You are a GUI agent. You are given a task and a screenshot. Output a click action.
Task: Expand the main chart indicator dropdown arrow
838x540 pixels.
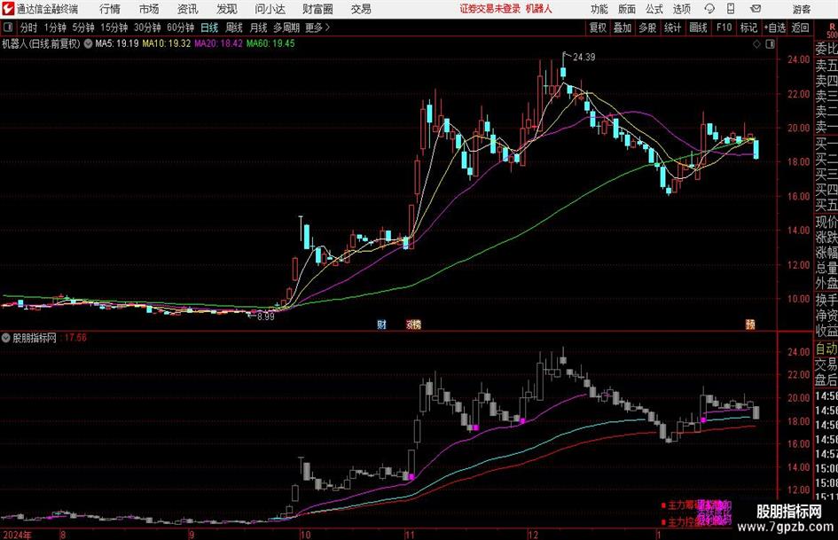click(88, 43)
